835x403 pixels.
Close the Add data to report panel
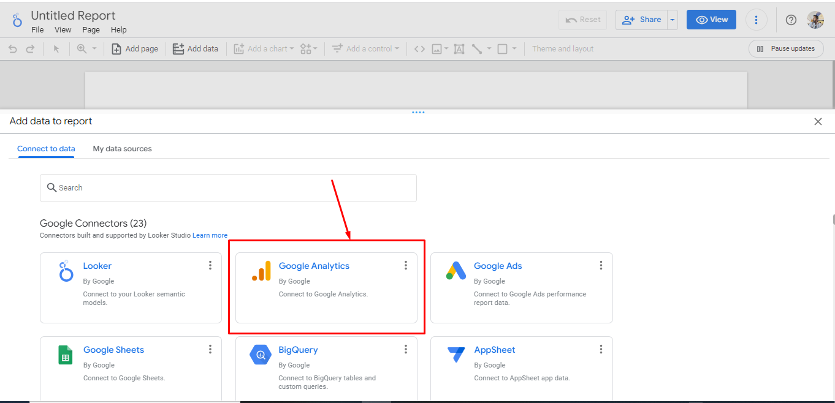(x=818, y=121)
